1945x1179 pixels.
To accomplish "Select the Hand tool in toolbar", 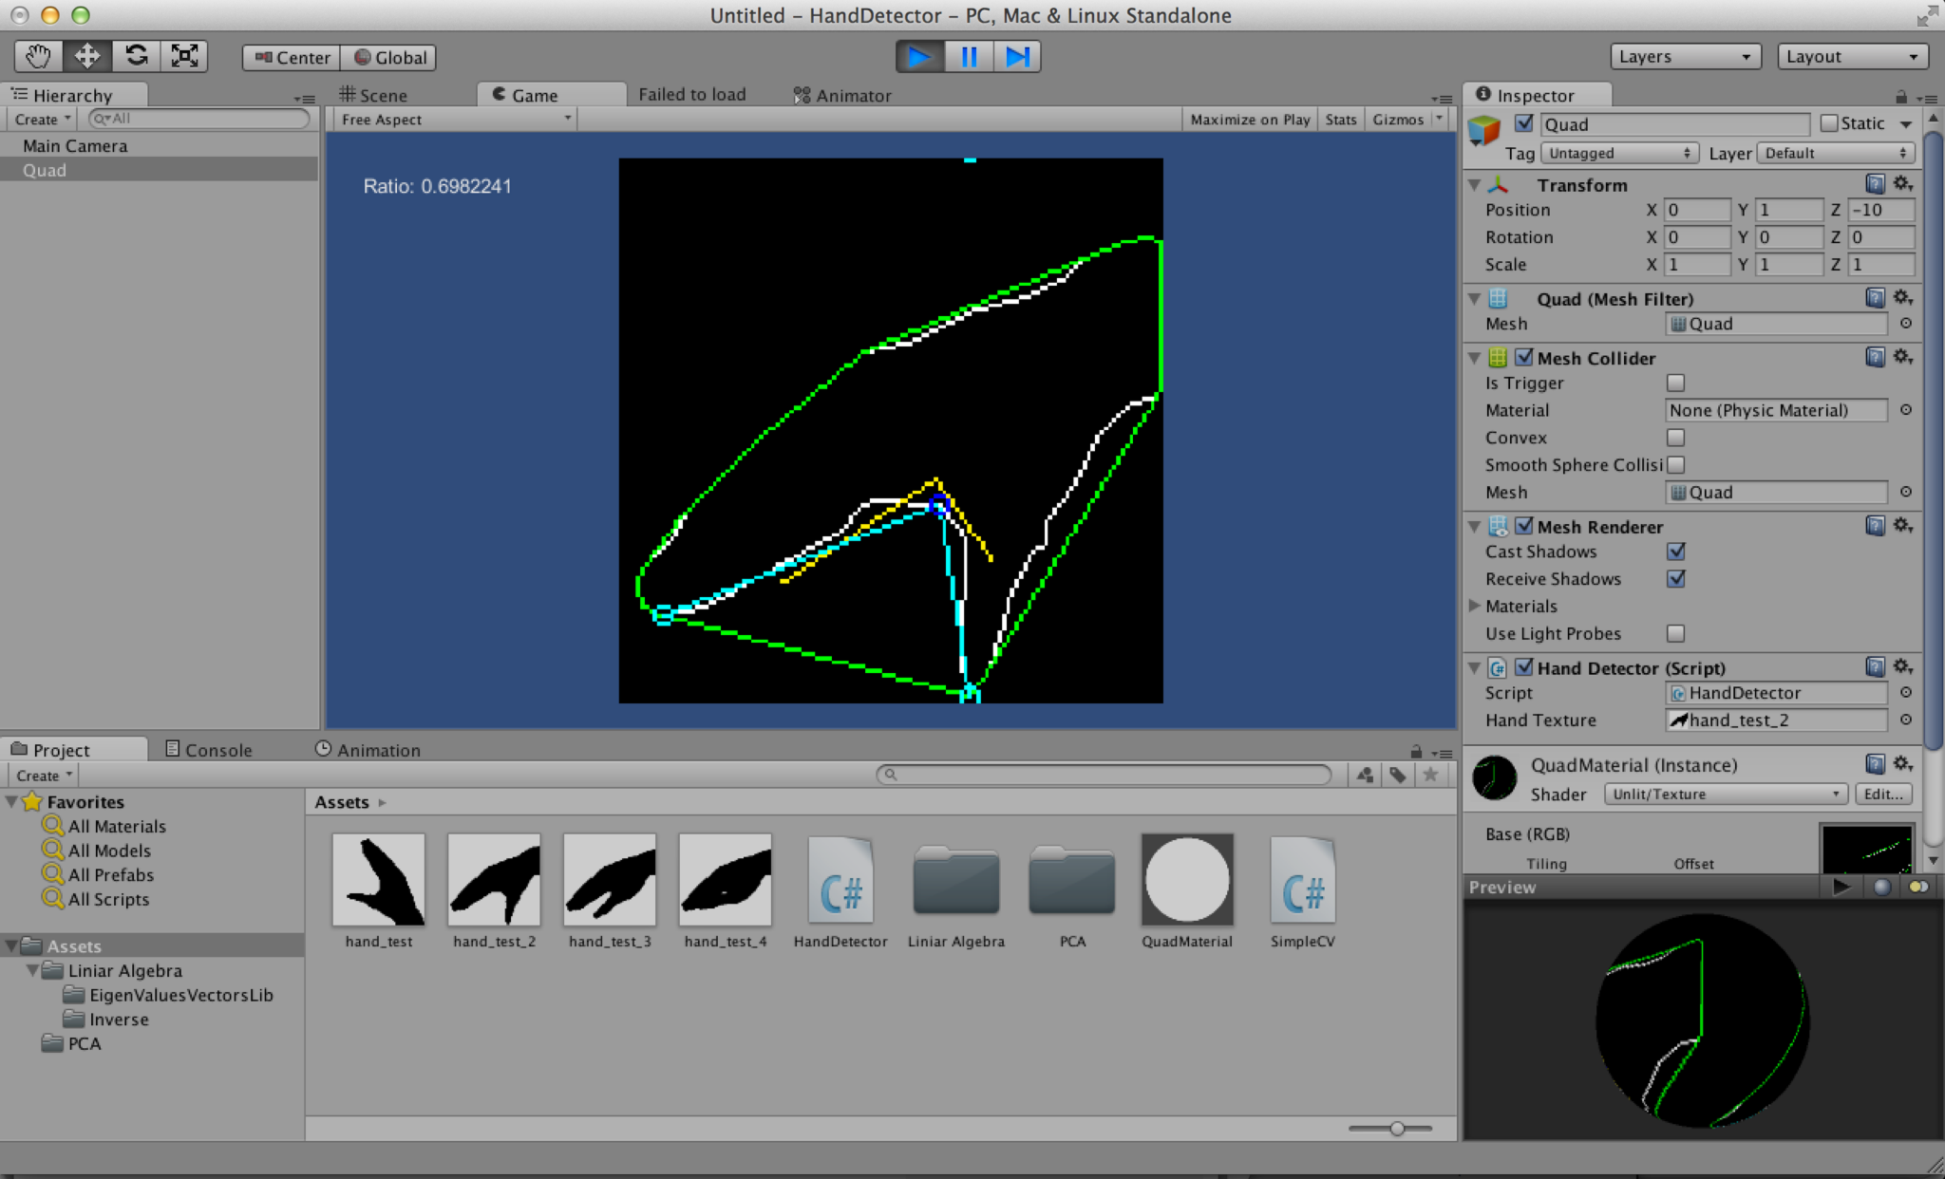I will [38, 56].
